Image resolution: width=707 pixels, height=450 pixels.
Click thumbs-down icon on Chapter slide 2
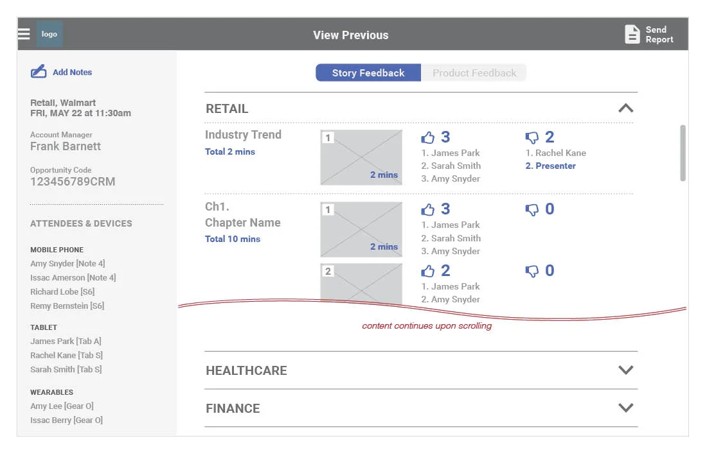pos(532,271)
